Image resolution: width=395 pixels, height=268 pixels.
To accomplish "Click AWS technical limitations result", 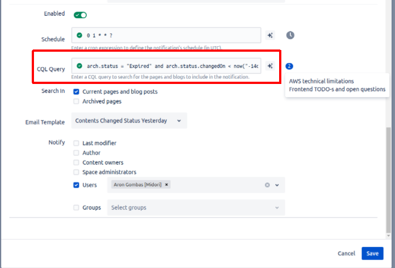I will (321, 81).
